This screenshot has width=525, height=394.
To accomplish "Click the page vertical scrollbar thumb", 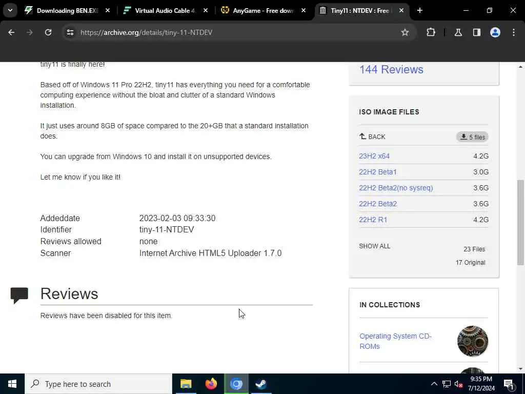I will [x=520, y=223].
